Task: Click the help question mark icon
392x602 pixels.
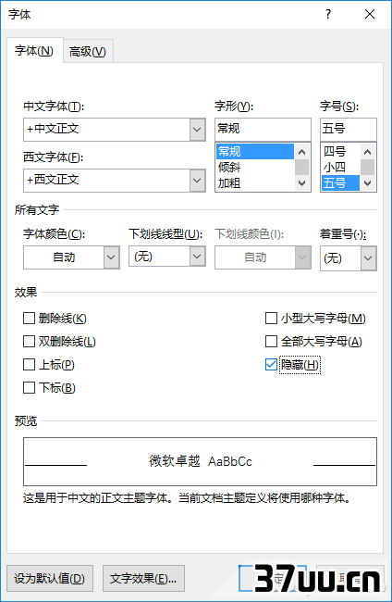Action: [x=327, y=14]
